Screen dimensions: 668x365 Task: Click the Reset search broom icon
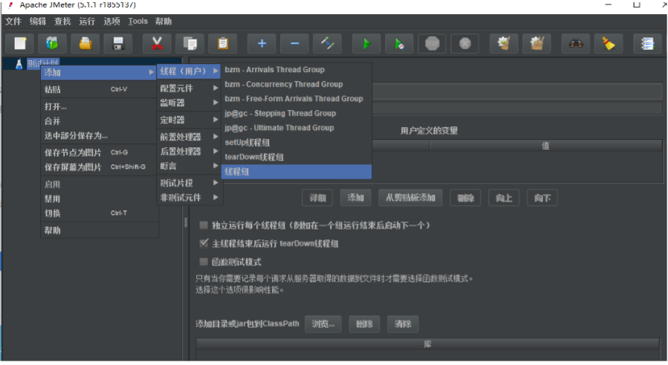click(609, 44)
